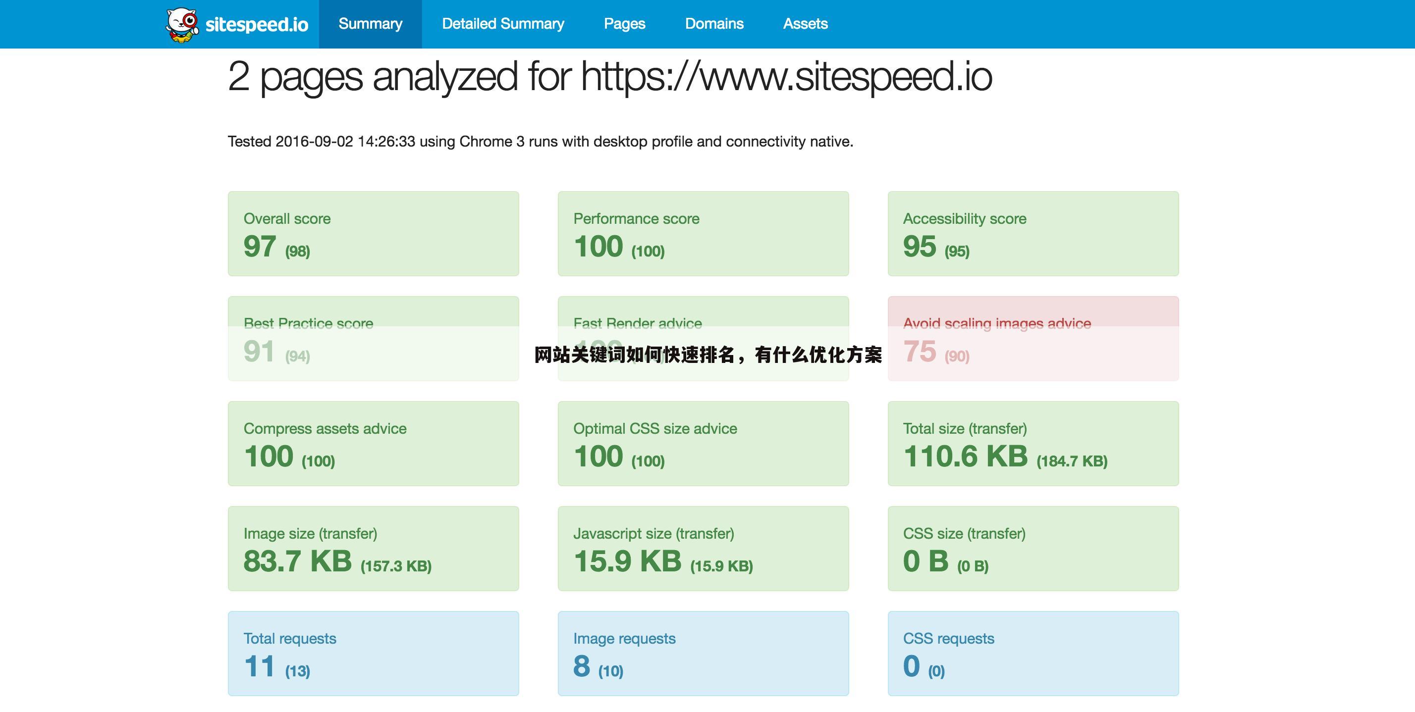The width and height of the screenshot is (1415, 712).
Task: Select the 'Image requests' label
Action: coord(625,638)
